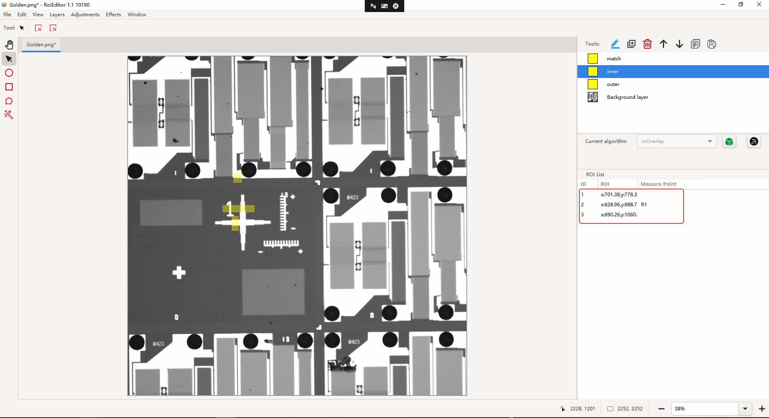Move layer down with down arrow
The width and height of the screenshot is (769, 418).
(679, 44)
